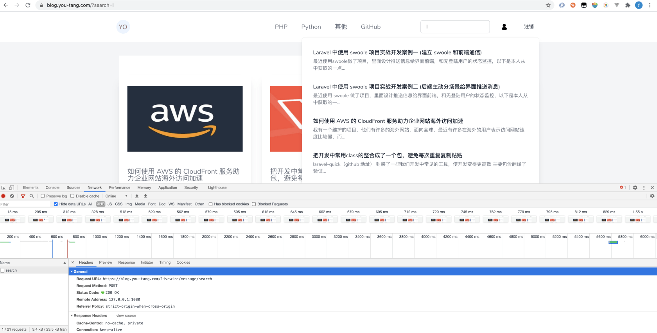Clear the network log

point(12,196)
